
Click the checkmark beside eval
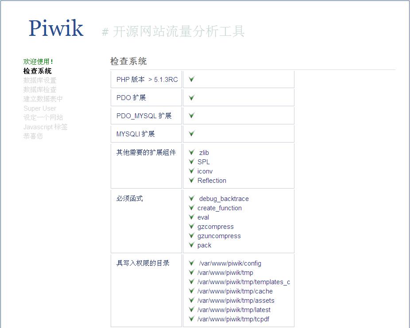coord(192,217)
